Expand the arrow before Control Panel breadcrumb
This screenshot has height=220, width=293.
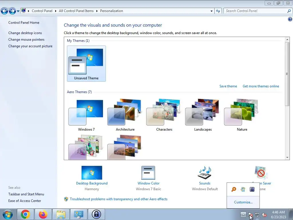coord(29,11)
